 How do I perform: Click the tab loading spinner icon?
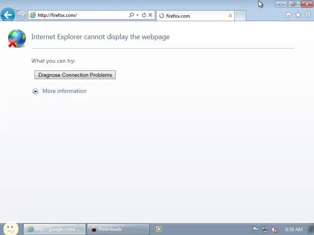point(162,16)
